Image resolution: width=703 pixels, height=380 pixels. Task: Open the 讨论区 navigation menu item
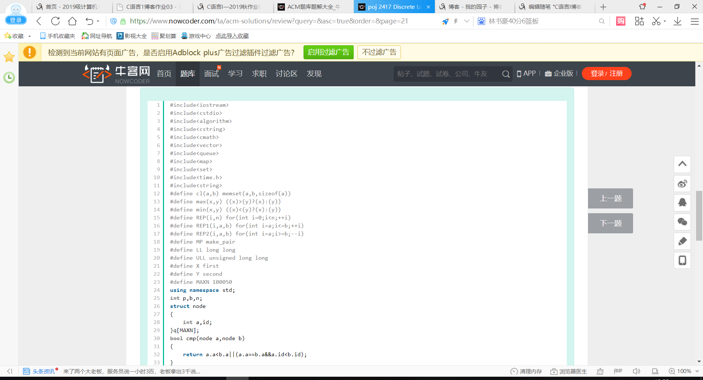(286, 74)
